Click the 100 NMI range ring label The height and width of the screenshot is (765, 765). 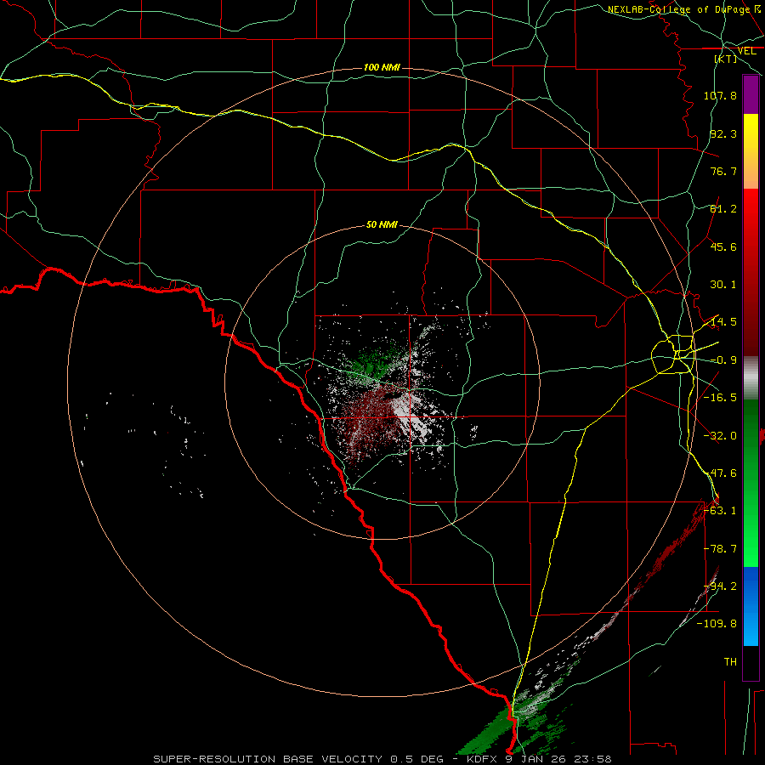(x=382, y=67)
